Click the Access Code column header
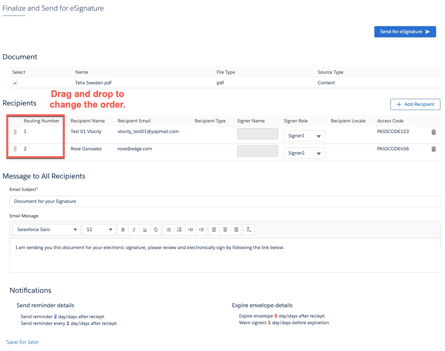Image resolution: width=445 pixels, height=351 pixels. coord(390,121)
